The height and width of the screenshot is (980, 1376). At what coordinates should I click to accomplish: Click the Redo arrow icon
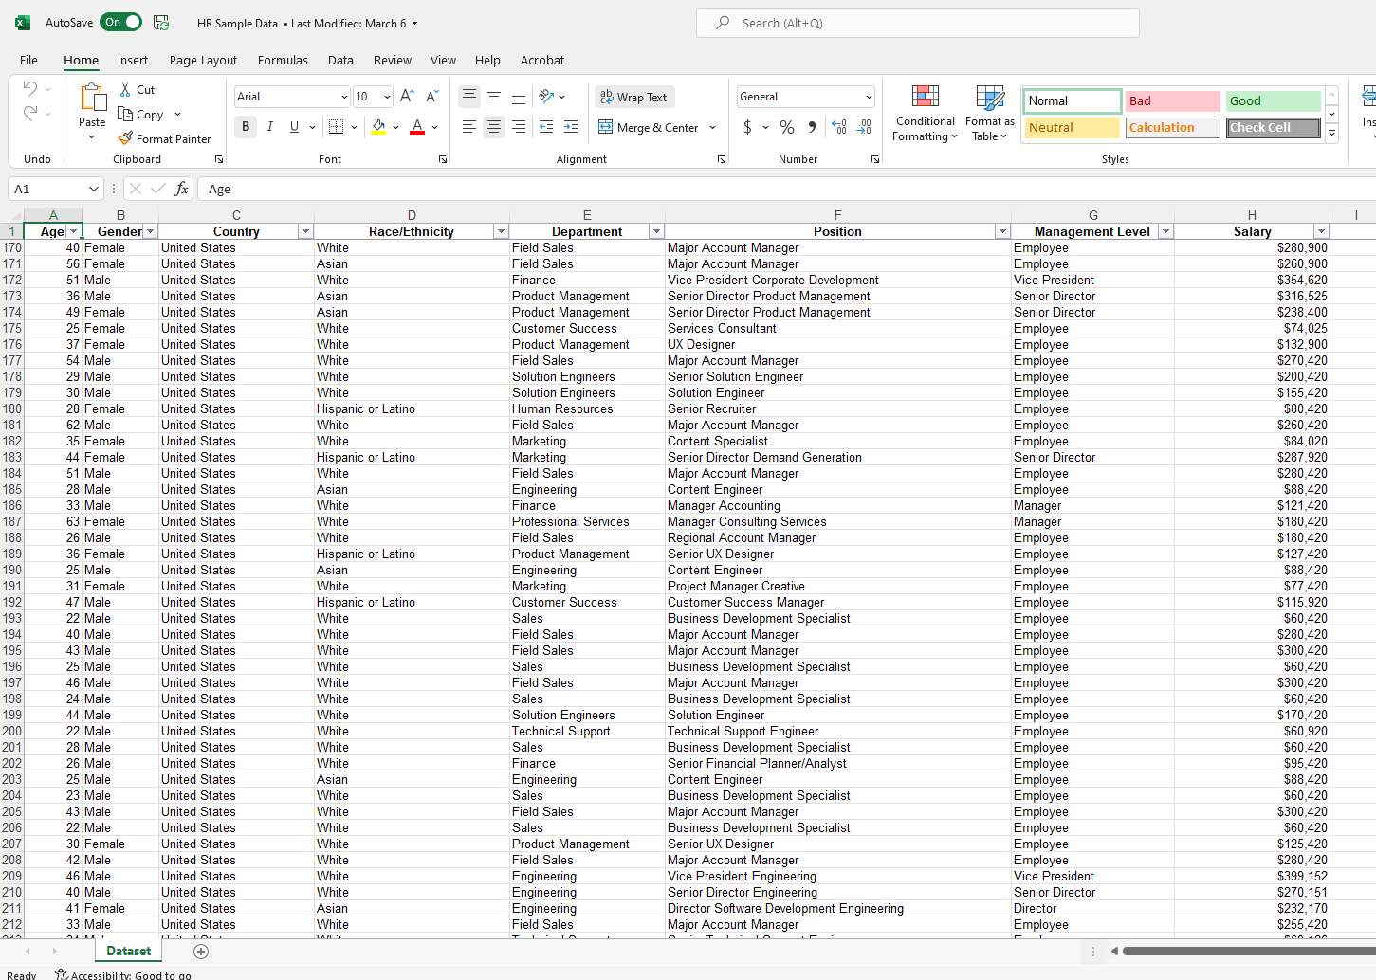(x=30, y=114)
